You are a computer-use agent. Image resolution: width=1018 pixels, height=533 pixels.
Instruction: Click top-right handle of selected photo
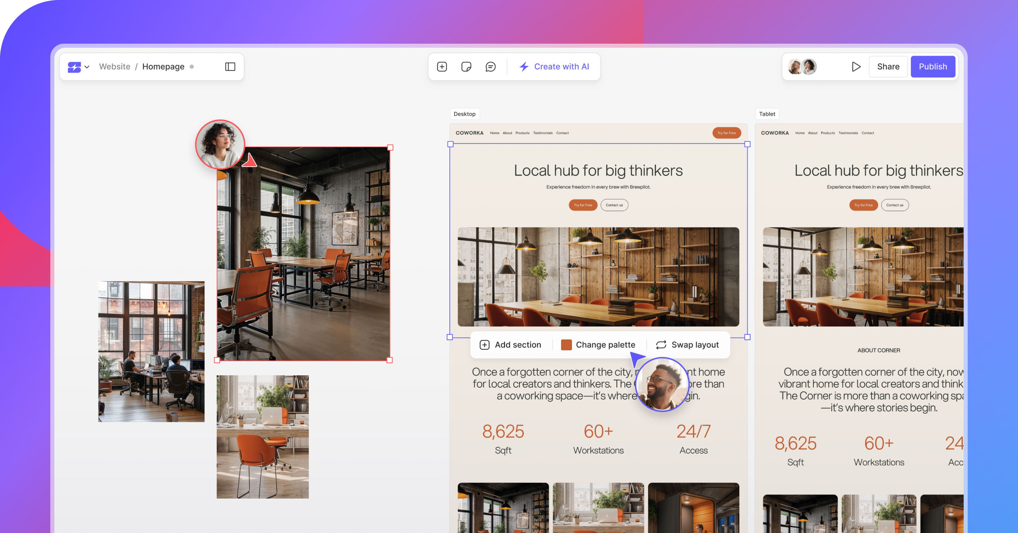[x=390, y=147]
